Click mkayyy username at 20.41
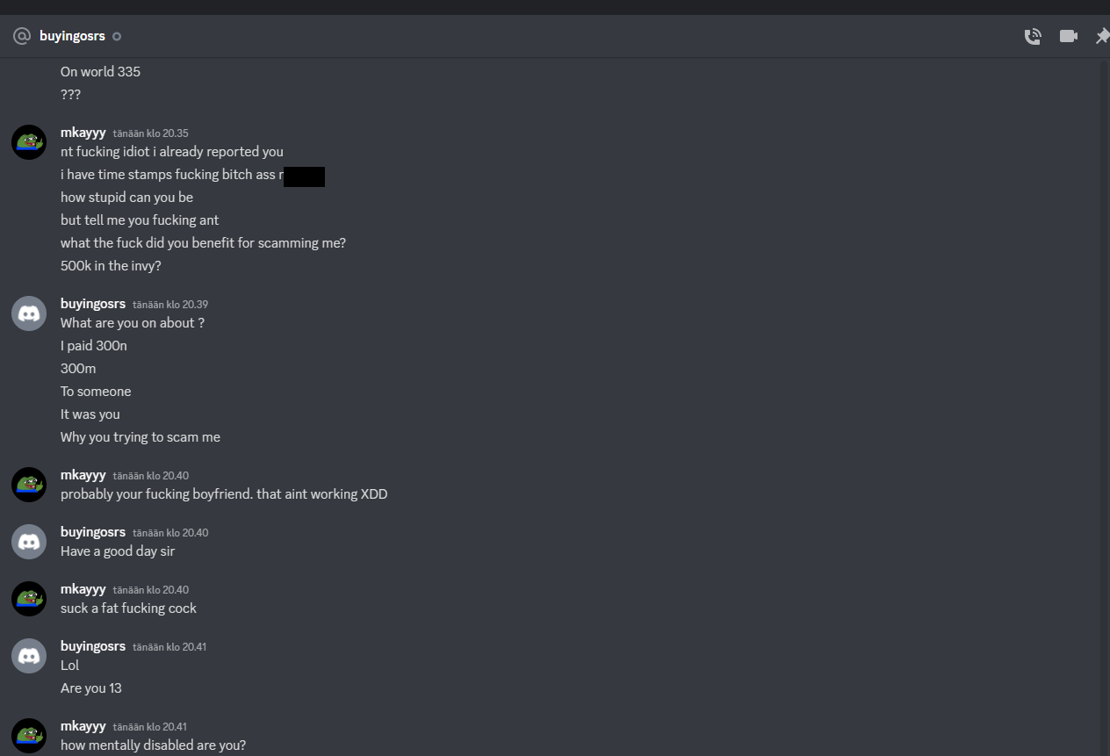The height and width of the screenshot is (756, 1110). [83, 726]
